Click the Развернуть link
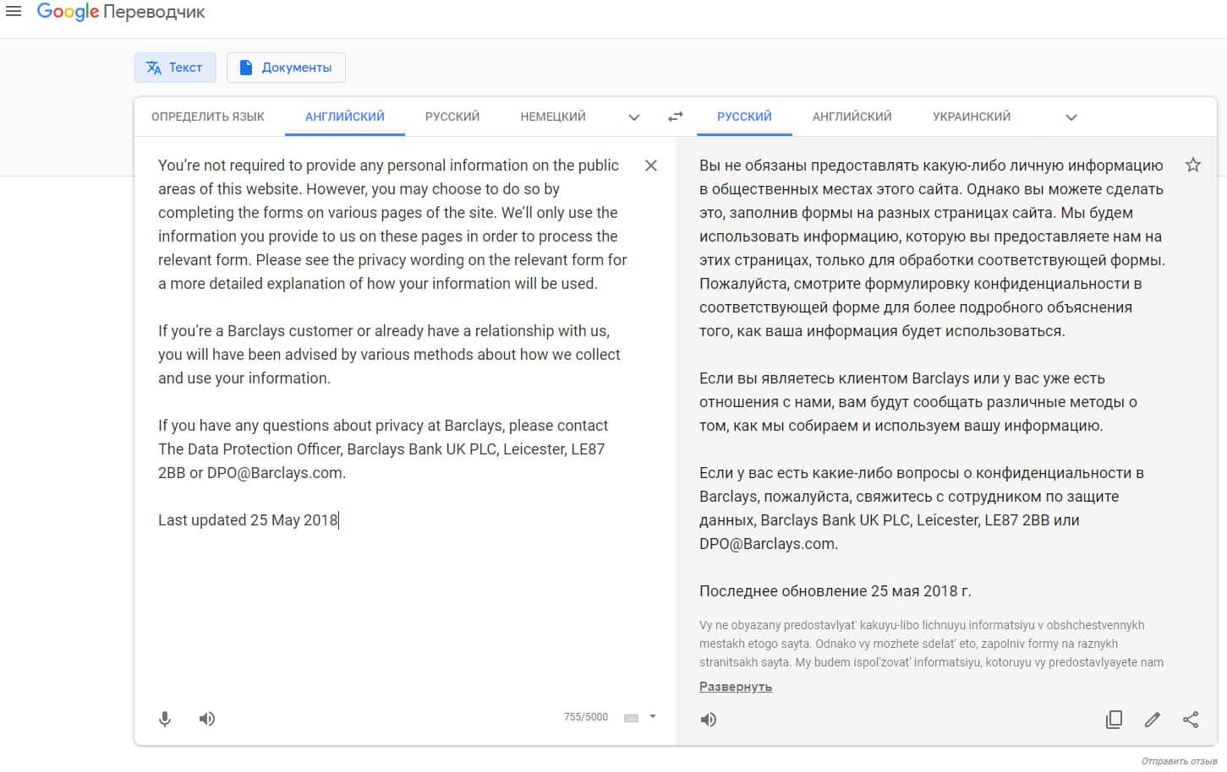 pyautogui.click(x=735, y=687)
